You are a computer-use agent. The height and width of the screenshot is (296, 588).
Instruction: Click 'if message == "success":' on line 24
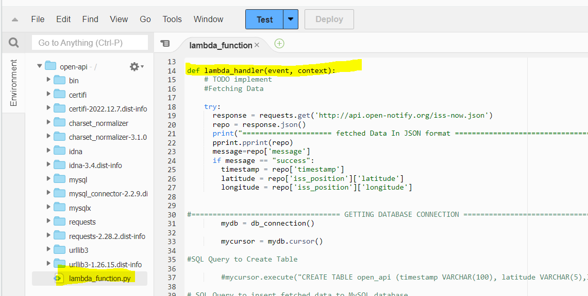(263, 161)
